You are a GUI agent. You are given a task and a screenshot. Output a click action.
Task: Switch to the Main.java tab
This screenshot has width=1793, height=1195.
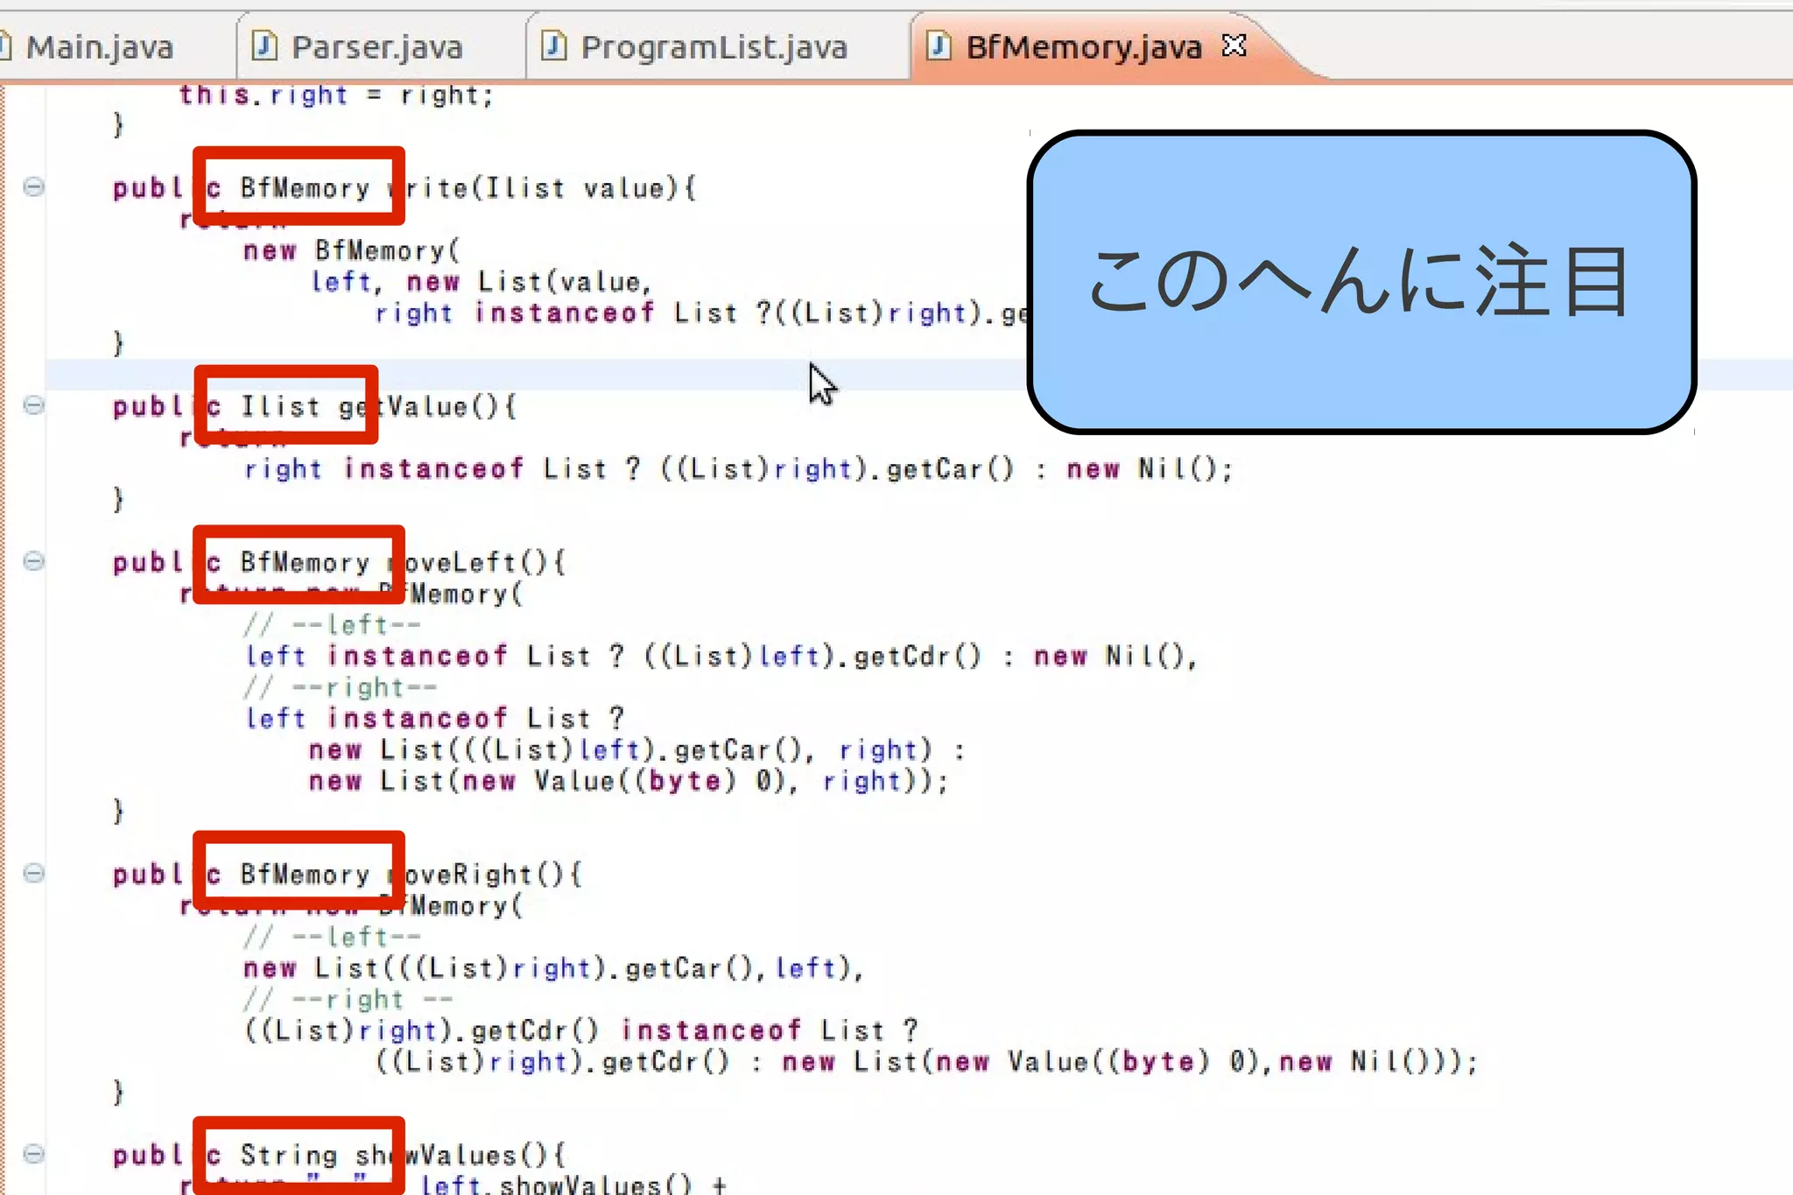tap(99, 46)
